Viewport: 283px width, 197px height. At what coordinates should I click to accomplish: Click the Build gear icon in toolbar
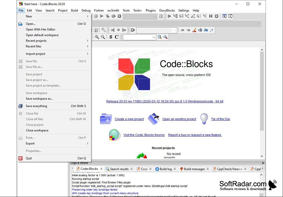pyautogui.click(x=96, y=16)
